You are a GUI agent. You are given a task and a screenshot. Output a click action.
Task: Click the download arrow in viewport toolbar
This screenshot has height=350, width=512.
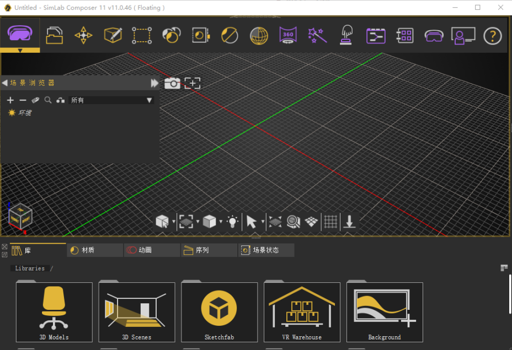[349, 222]
